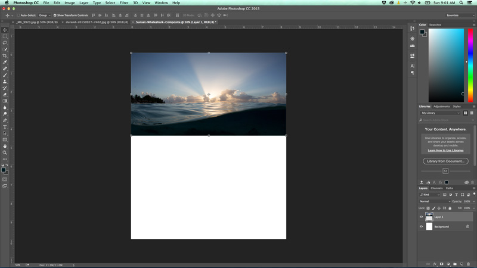Create a new layer from Layers panel
Screen dimensions: 477x268
click(x=461, y=264)
